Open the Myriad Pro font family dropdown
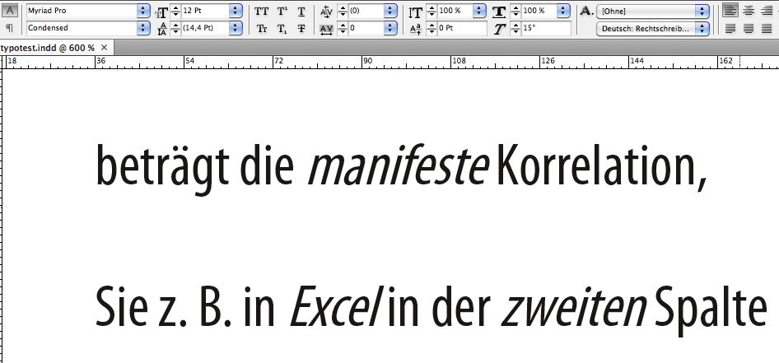This screenshot has width=779, height=363. coord(143,11)
